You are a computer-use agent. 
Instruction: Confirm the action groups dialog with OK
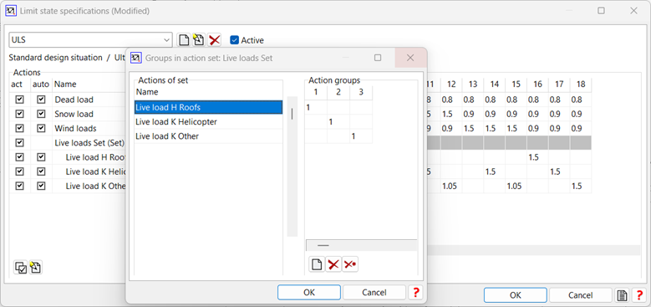[309, 293]
